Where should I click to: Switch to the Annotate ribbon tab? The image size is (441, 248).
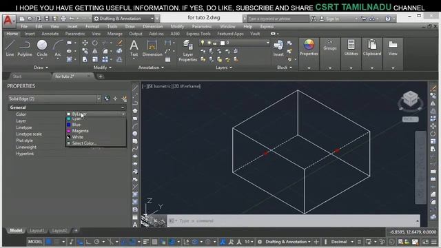(50, 34)
